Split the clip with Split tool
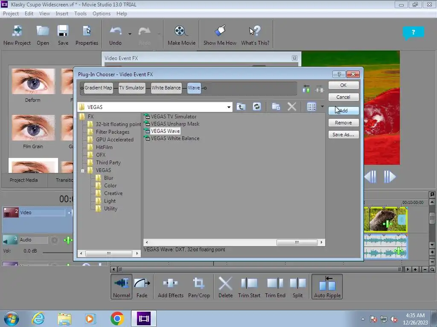The image size is (437, 327). [x=297, y=287]
